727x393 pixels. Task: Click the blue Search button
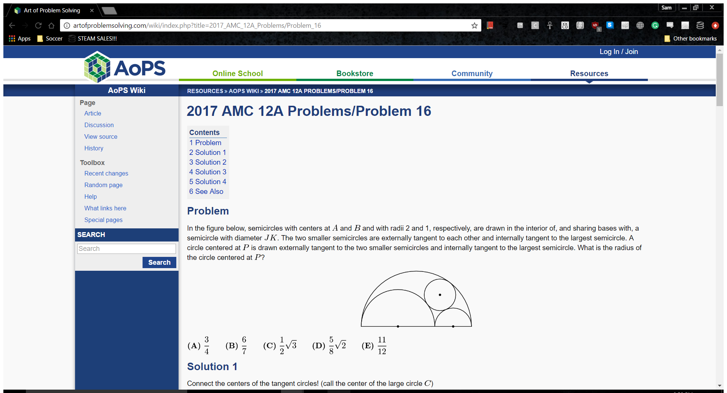point(159,262)
